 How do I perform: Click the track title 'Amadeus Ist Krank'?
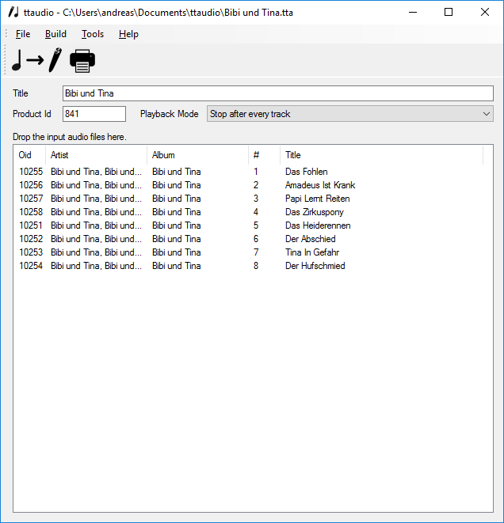pos(320,185)
